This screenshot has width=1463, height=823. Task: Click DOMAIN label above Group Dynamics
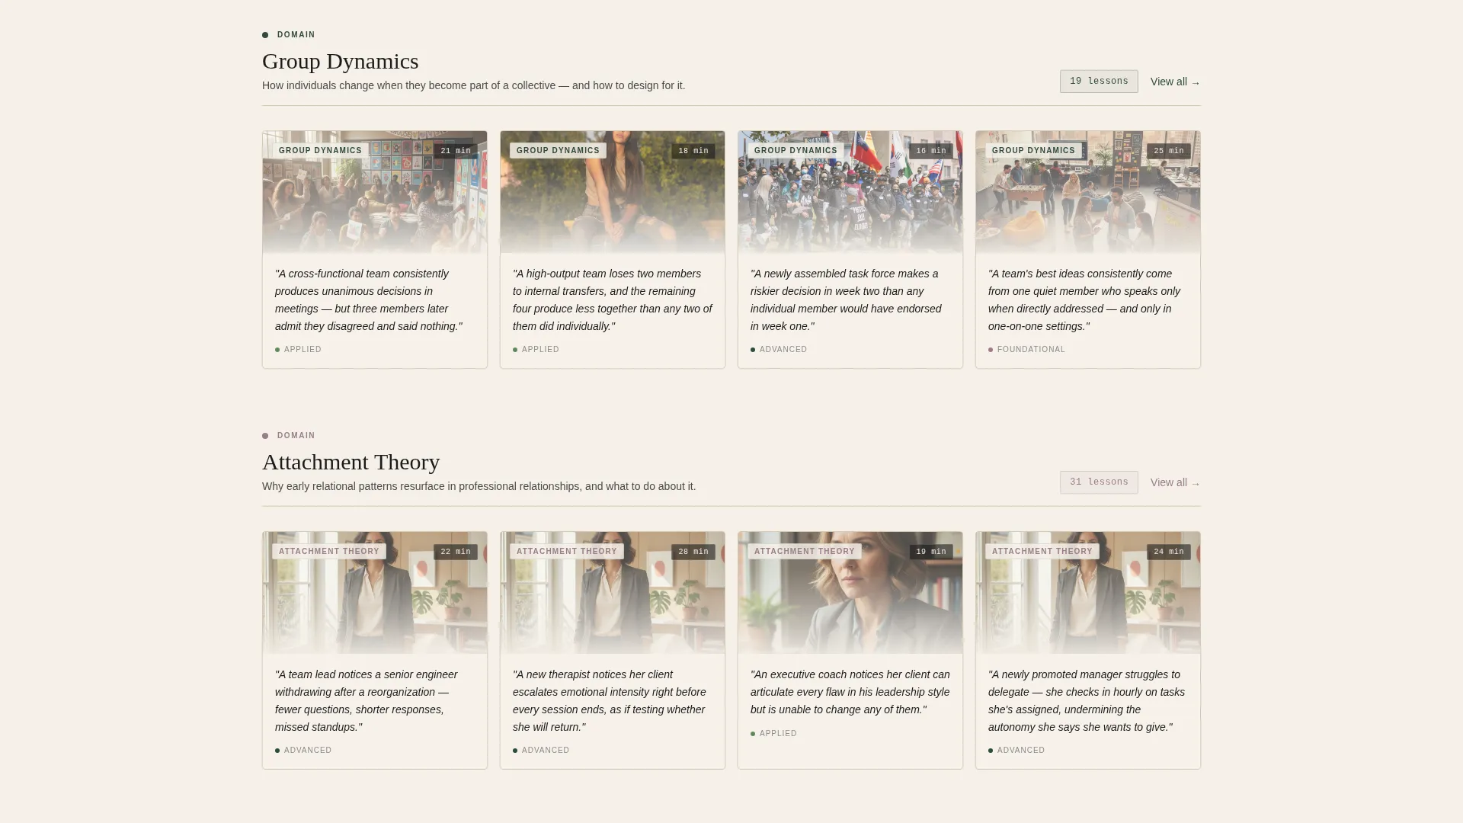[296, 35]
